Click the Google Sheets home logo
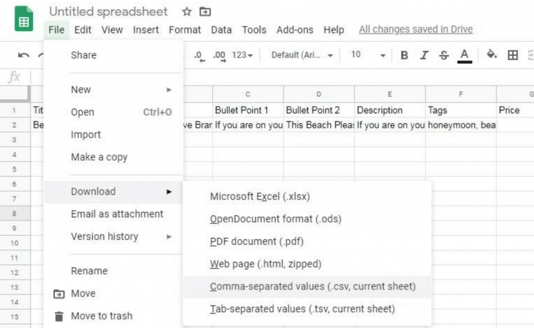 [x=24, y=19]
